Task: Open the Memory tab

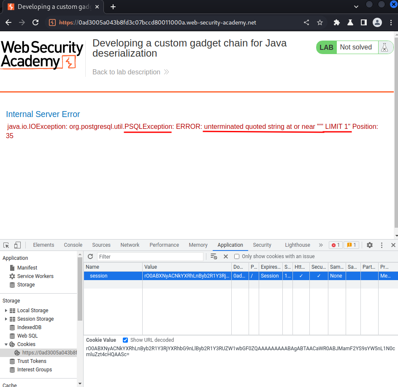Action: (x=198, y=245)
